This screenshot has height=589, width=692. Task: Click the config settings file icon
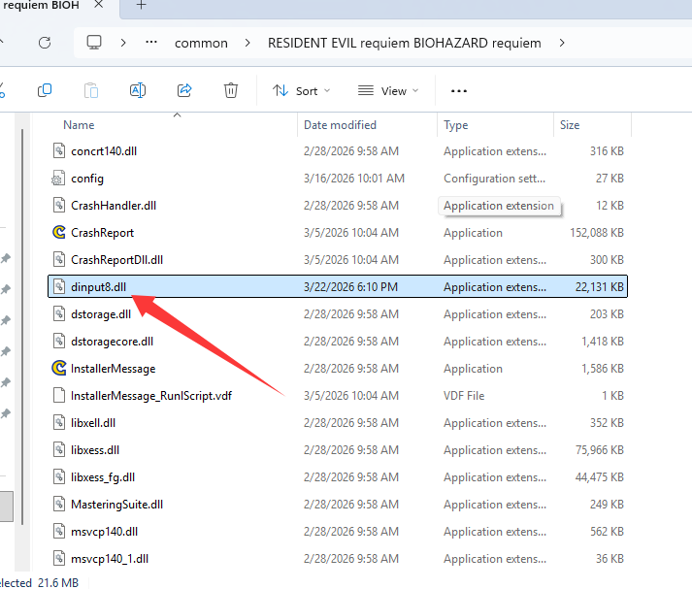point(58,179)
